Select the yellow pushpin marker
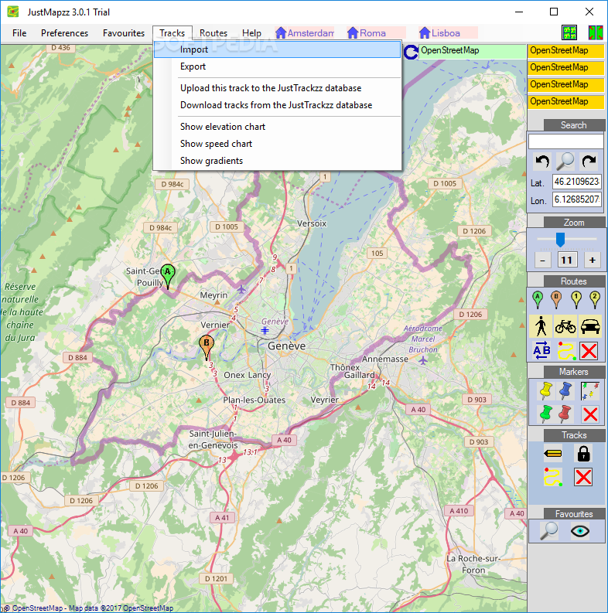608x613 pixels. click(x=545, y=391)
